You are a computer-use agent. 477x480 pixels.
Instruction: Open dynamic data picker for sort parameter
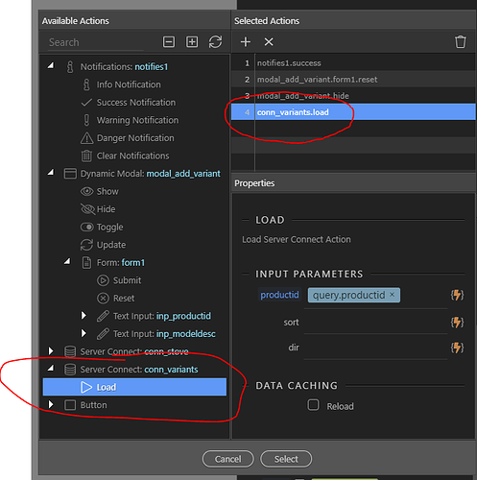pyautogui.click(x=457, y=323)
